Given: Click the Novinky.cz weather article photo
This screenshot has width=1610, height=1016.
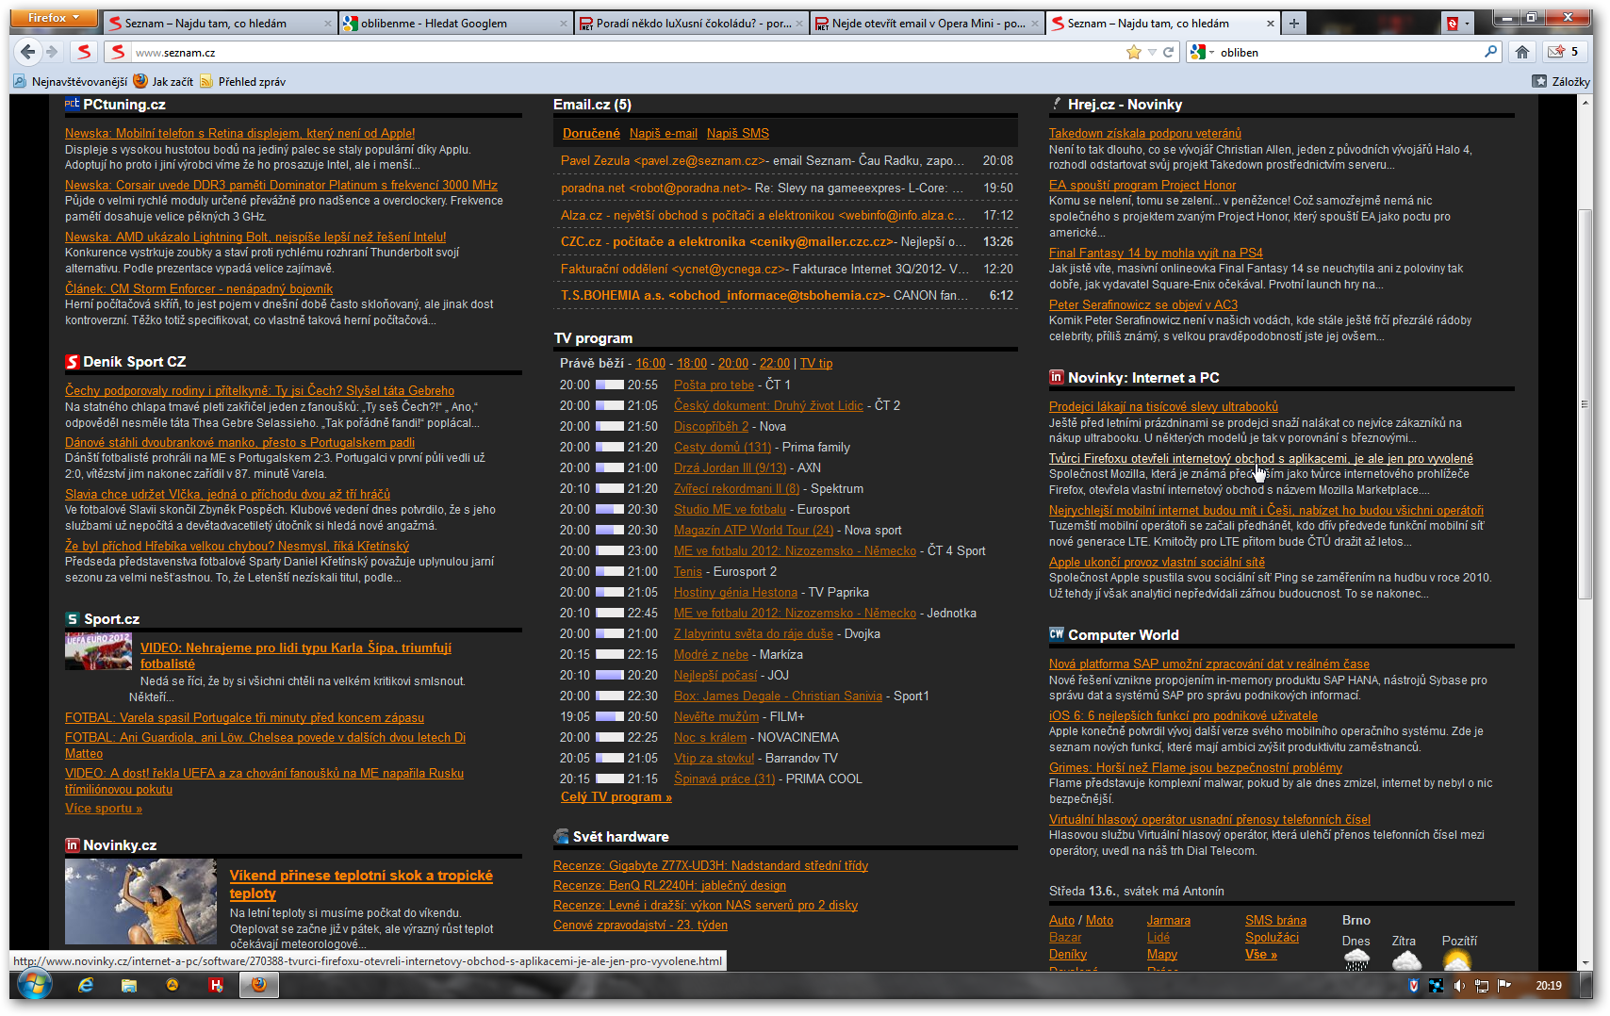Looking at the screenshot, I should (140, 902).
